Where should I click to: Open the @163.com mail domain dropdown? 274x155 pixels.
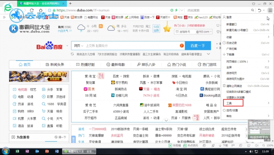click(x=204, y=32)
